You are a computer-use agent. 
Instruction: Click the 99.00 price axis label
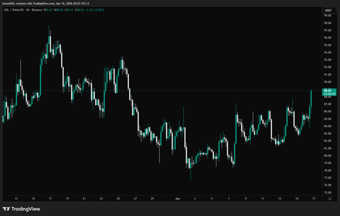(x=328, y=16)
